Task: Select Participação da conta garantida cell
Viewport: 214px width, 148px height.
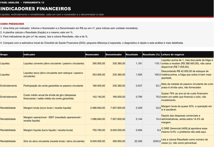Action: tap(54, 86)
